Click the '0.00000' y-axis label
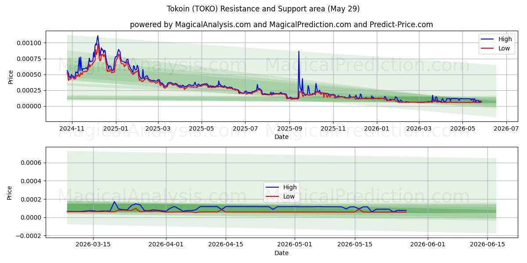 [29, 106]
